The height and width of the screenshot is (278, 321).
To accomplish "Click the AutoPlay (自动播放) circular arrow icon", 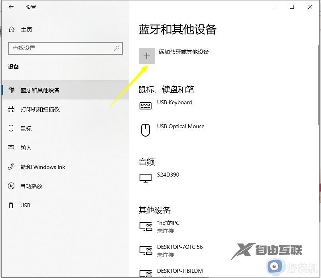I will (12, 186).
